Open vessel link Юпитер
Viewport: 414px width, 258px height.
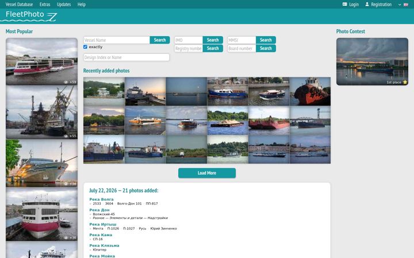coord(99,249)
